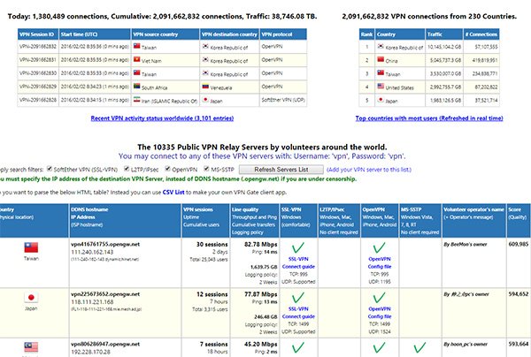This screenshot has width=531, height=357.
Task: Open the SSL-VPN Connect guide for the Japan server
Action: [298, 313]
